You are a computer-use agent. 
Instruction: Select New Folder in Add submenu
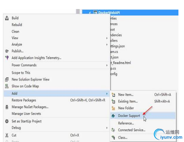click(143, 108)
